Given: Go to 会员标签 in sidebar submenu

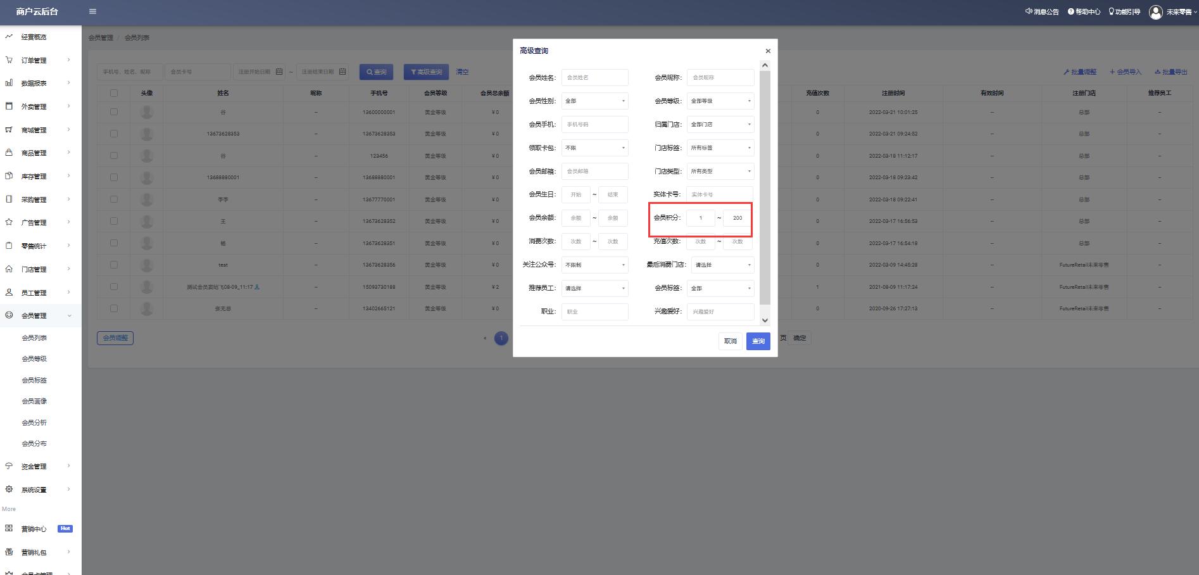Looking at the screenshot, I should pyautogui.click(x=34, y=380).
